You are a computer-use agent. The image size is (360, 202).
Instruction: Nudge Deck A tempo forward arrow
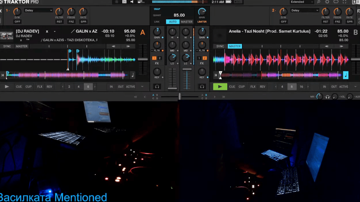(x=128, y=46)
